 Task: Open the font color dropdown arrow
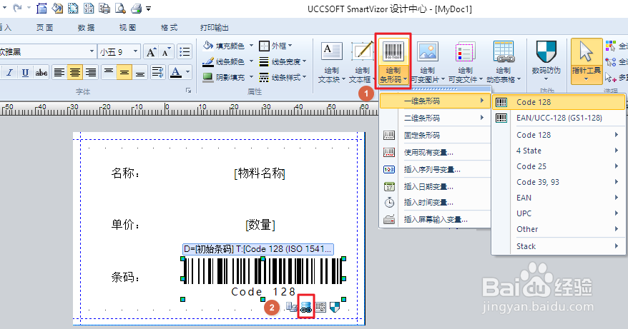click(188, 72)
